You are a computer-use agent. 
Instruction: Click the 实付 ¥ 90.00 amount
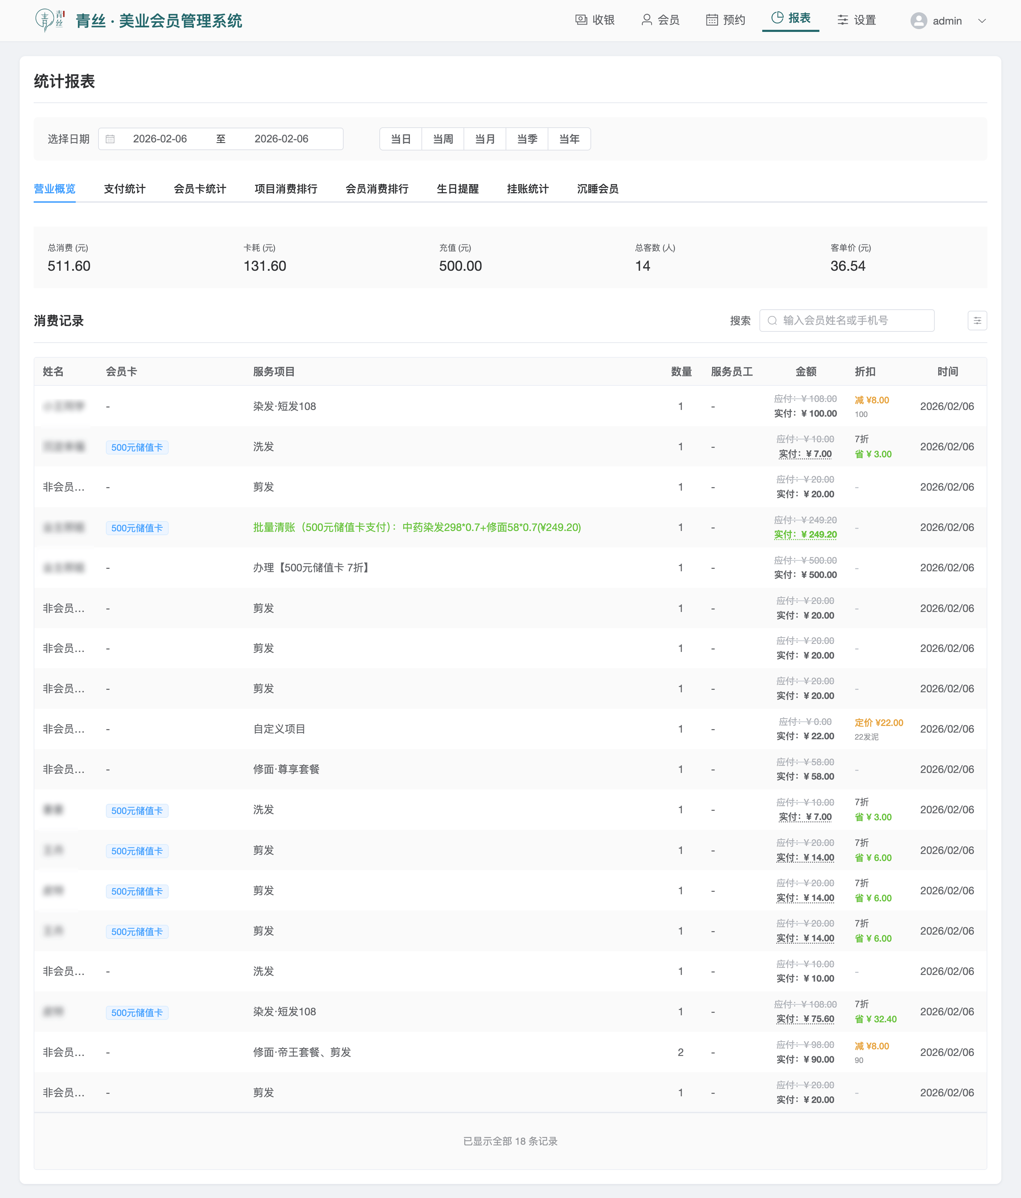[x=805, y=1059]
